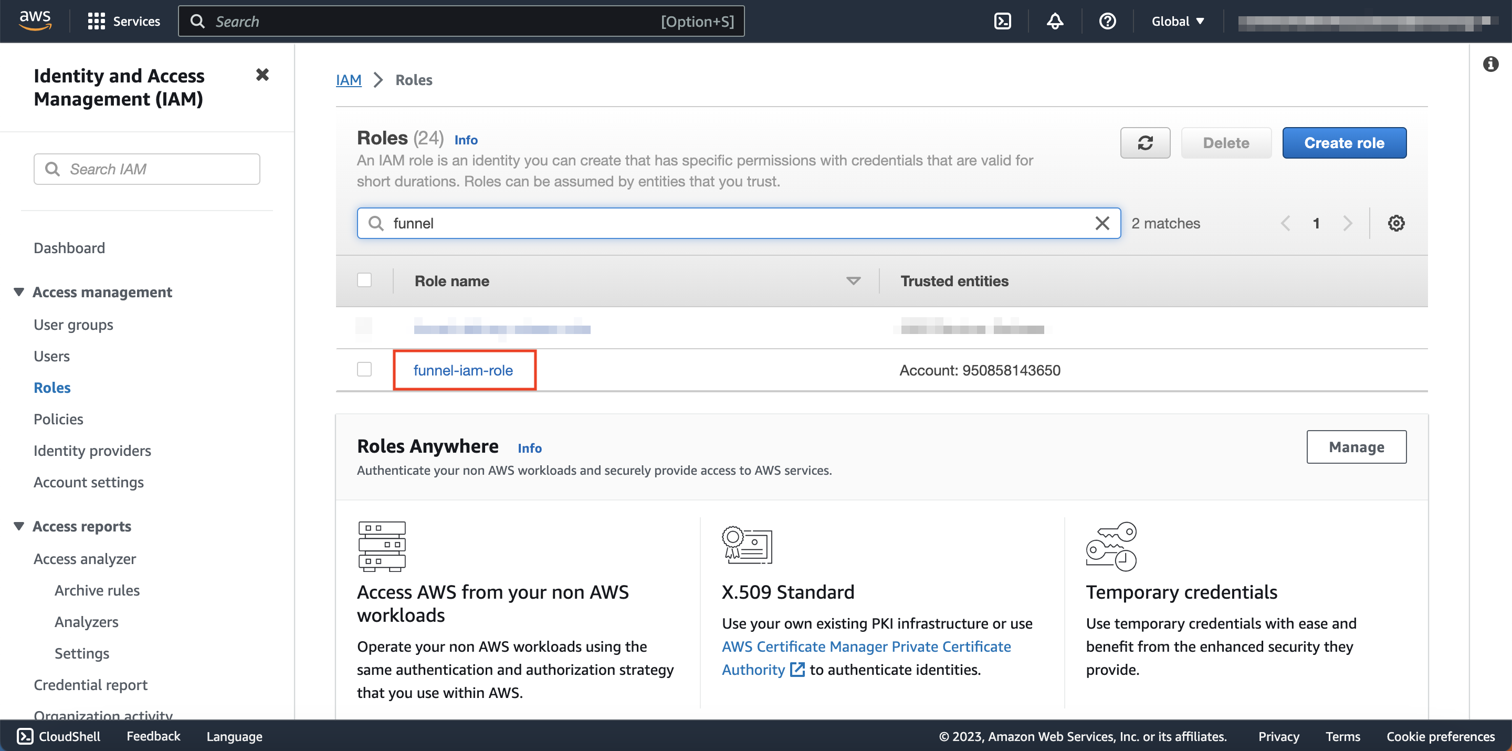Screen dimensions: 1512x751
Task: Refresh the roles list
Action: [x=1144, y=143]
